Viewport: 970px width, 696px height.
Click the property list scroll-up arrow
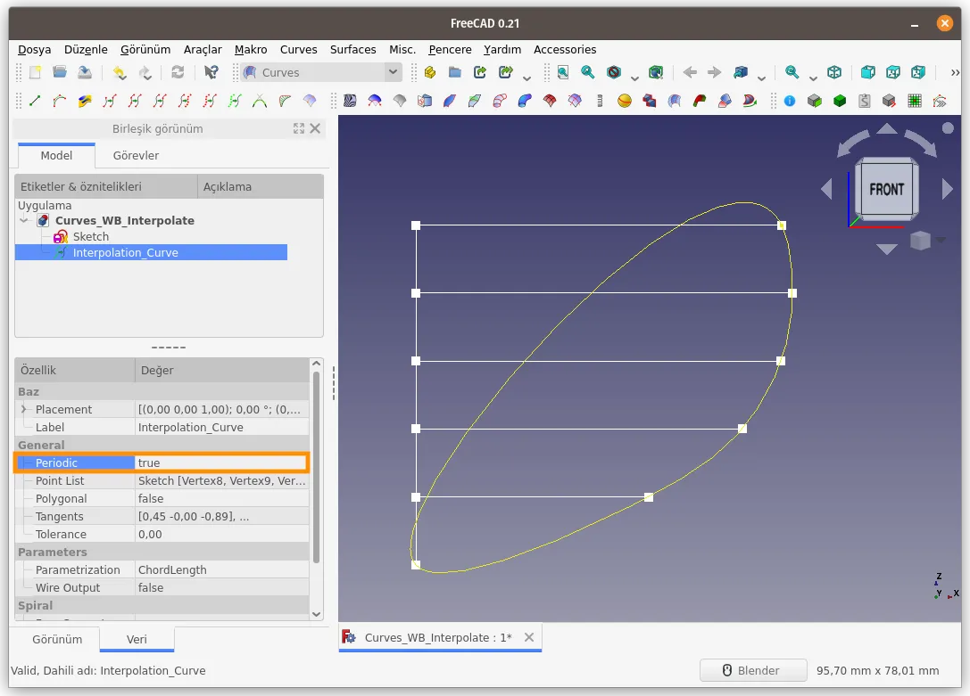tap(316, 363)
